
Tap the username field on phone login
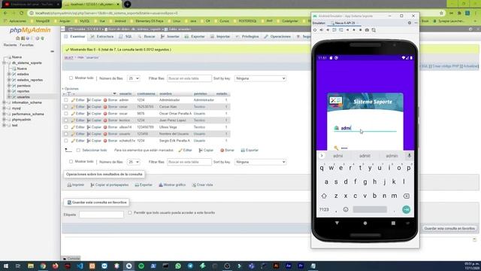pos(365,128)
